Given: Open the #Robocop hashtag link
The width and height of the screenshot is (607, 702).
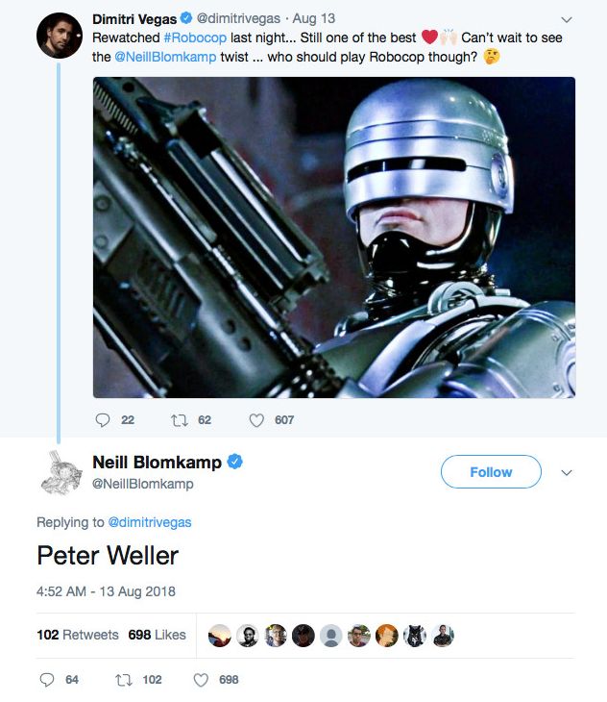Looking at the screenshot, I should pos(195,38).
